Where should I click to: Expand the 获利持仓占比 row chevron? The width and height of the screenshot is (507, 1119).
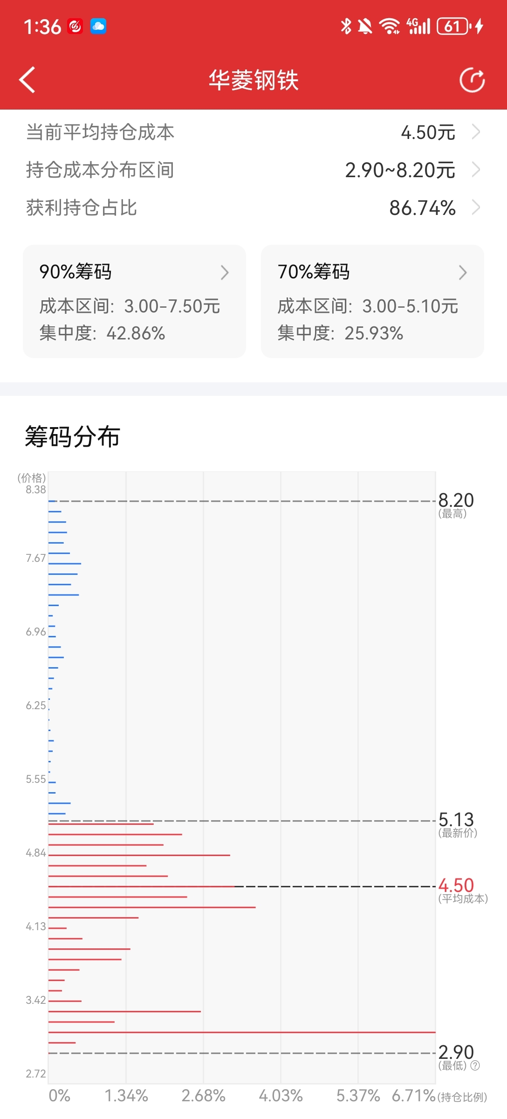coord(476,207)
